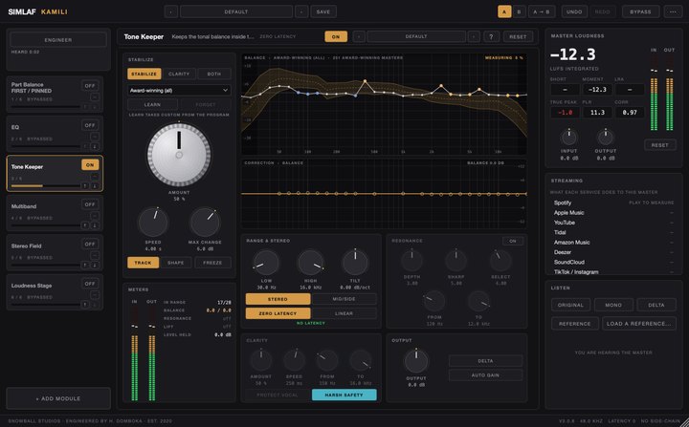Switch on the Multiband module
This screenshot has width=689, height=427.
pyautogui.click(x=90, y=204)
